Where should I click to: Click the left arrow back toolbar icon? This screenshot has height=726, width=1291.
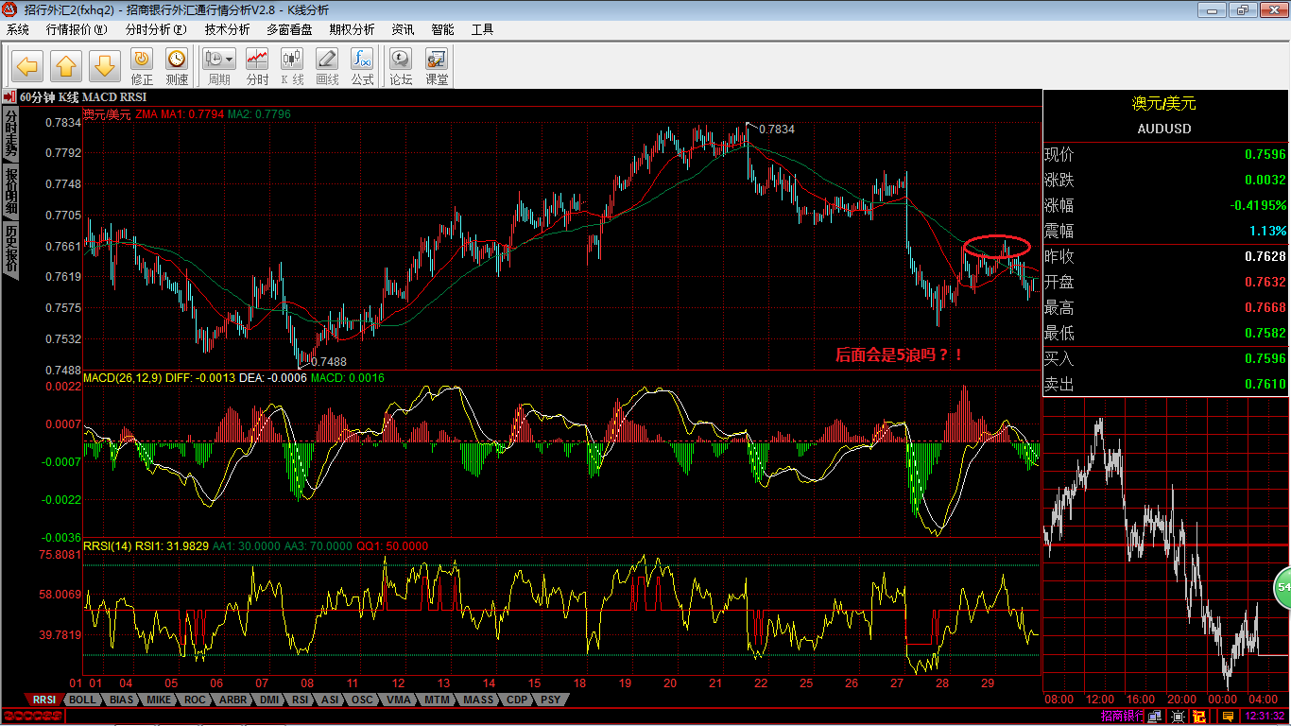point(28,66)
